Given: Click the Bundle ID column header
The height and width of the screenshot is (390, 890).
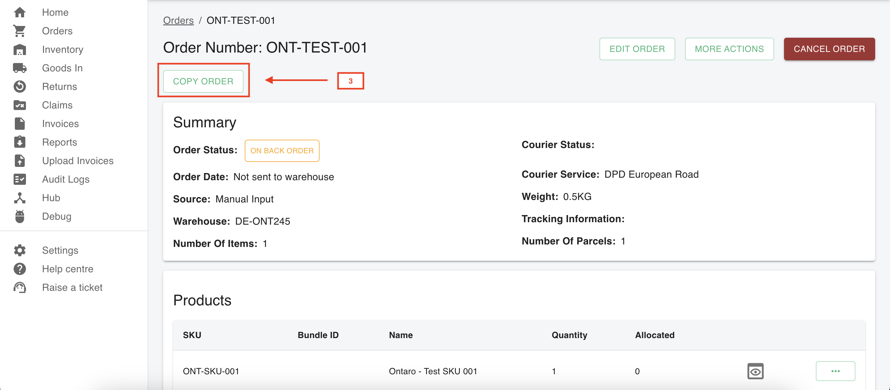Looking at the screenshot, I should point(318,335).
